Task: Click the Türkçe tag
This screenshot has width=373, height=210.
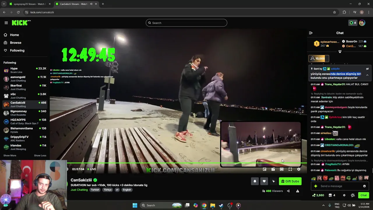Action: pyautogui.click(x=108, y=190)
